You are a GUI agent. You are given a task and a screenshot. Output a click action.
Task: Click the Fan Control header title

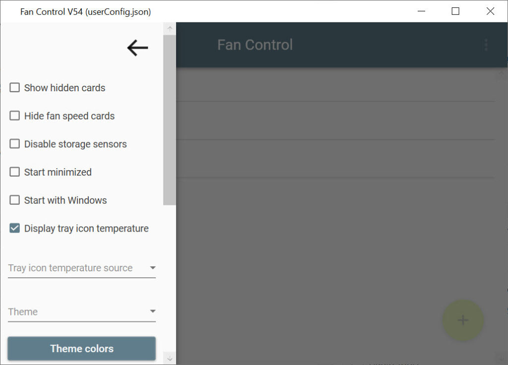click(255, 45)
